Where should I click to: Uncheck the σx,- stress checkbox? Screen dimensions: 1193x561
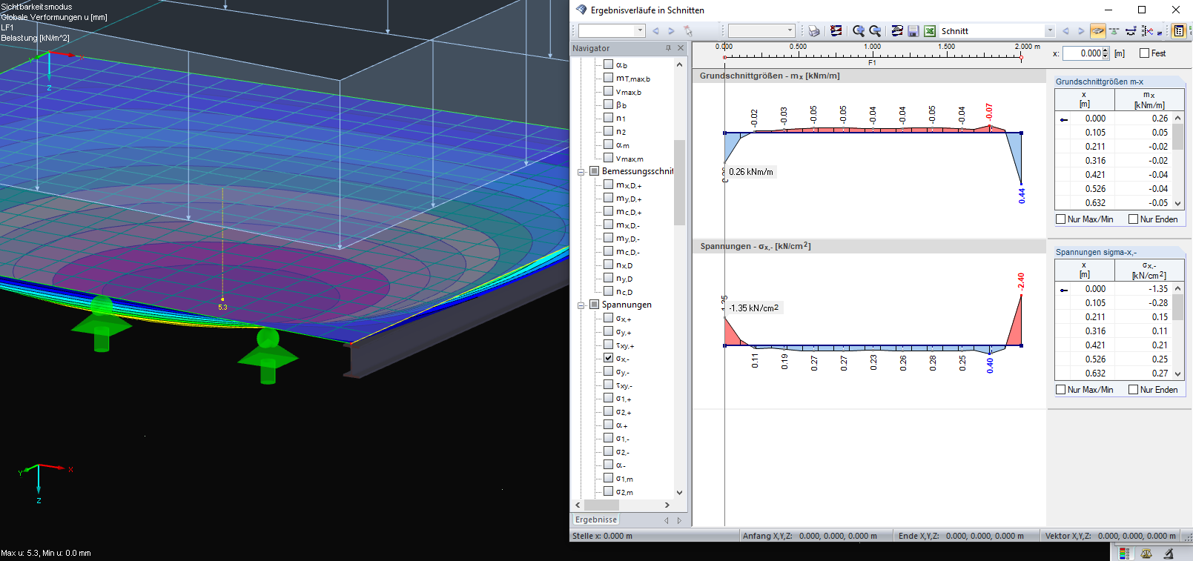coord(608,358)
